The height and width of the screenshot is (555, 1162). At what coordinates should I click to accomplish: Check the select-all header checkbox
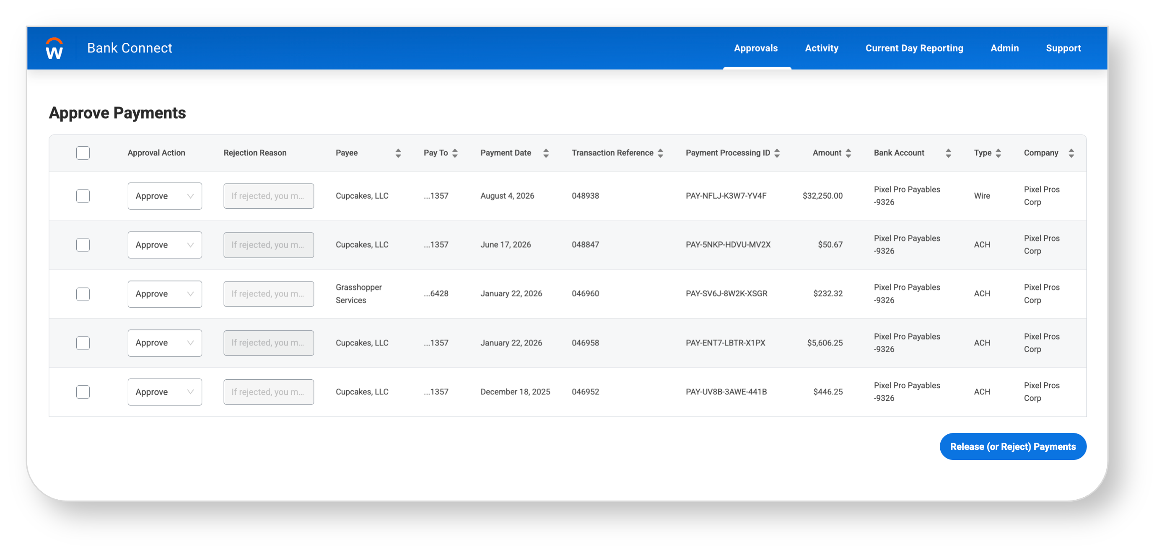click(83, 153)
